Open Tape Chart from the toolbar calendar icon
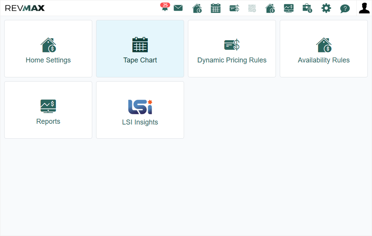 215,8
